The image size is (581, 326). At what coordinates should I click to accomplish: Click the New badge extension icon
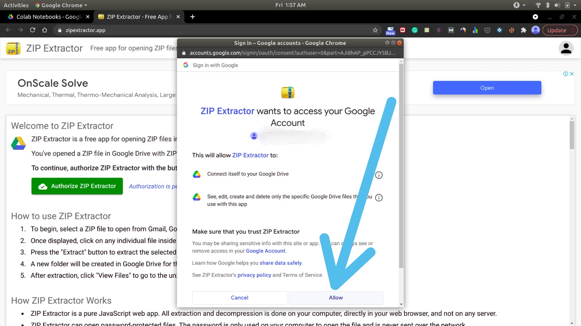pyautogui.click(x=390, y=31)
